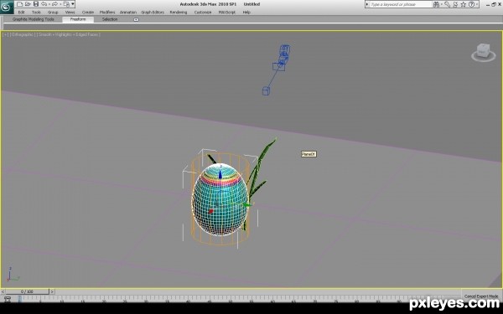The height and width of the screenshot is (314, 503).
Task: Open the Favorites star icon
Action: (464, 4)
